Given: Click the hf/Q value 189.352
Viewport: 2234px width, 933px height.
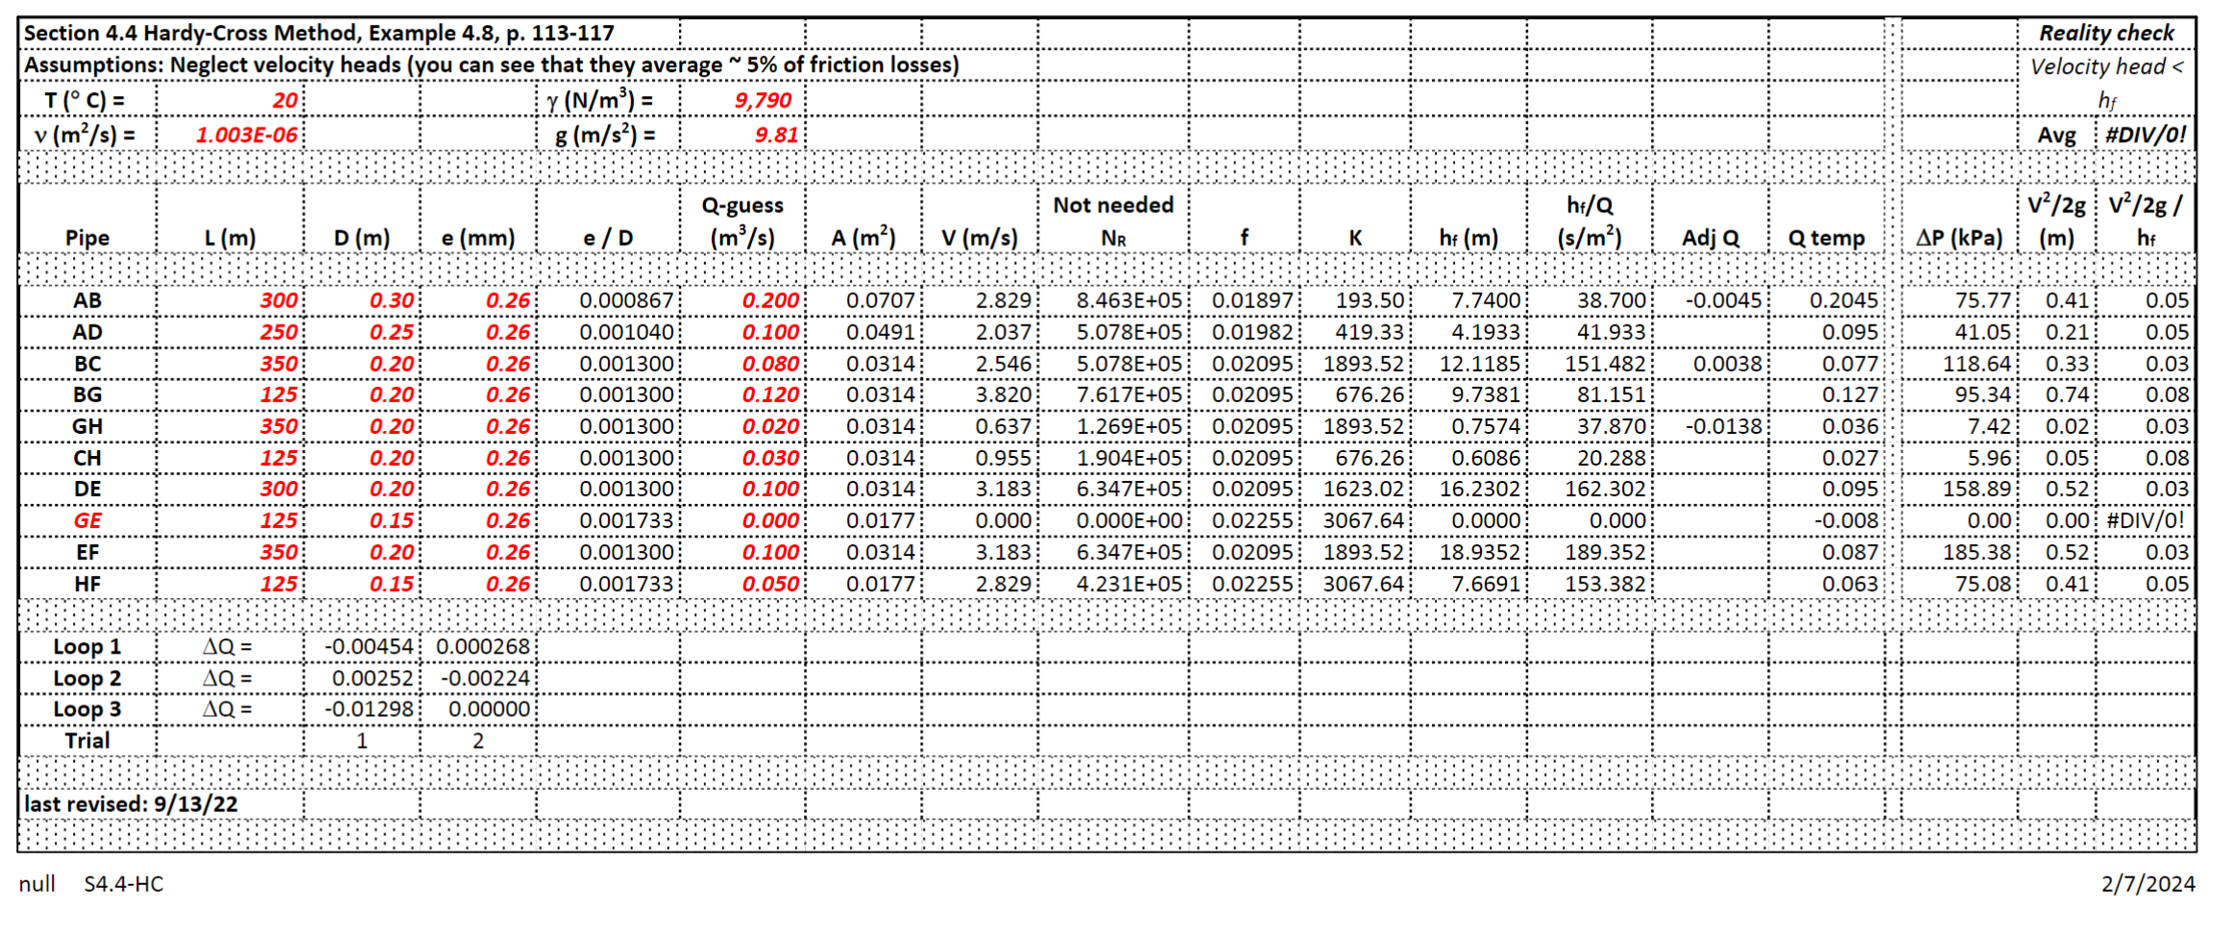Looking at the screenshot, I should [x=1606, y=552].
